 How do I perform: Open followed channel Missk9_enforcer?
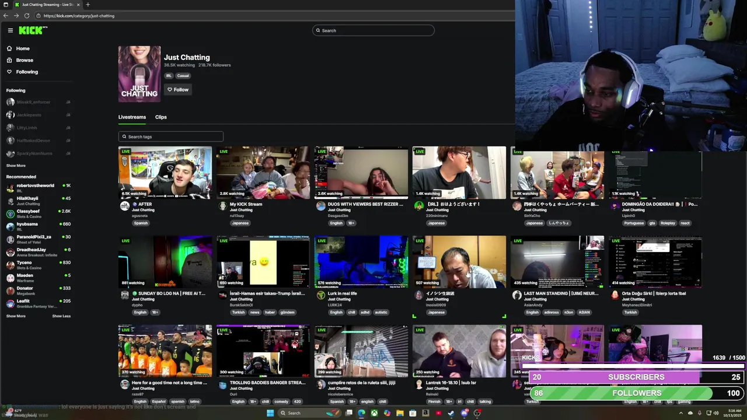39,102
